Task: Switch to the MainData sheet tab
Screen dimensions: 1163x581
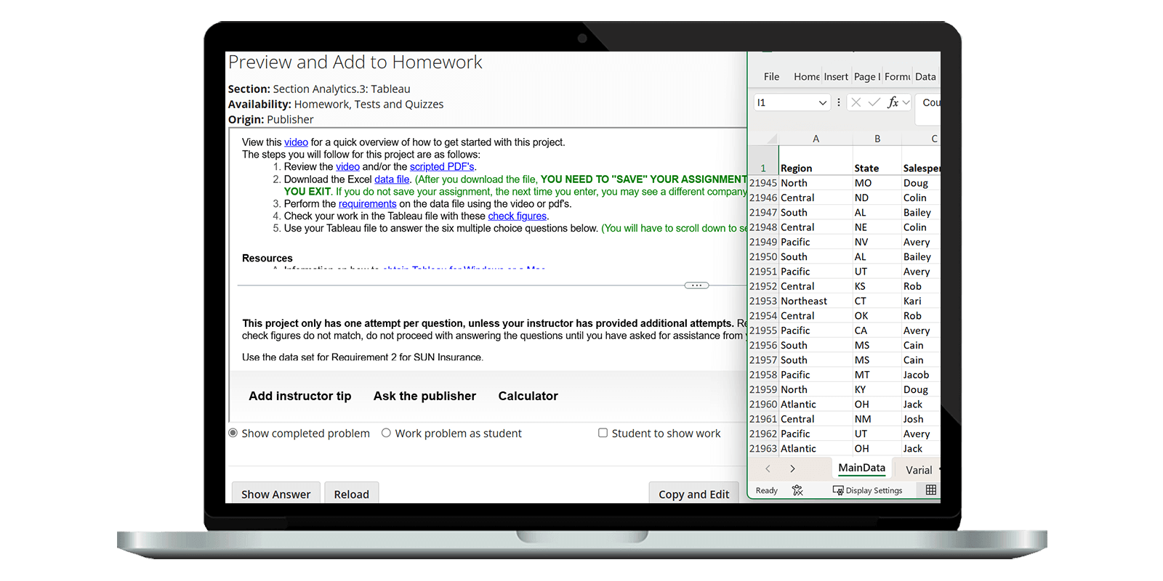Action: [x=861, y=468]
